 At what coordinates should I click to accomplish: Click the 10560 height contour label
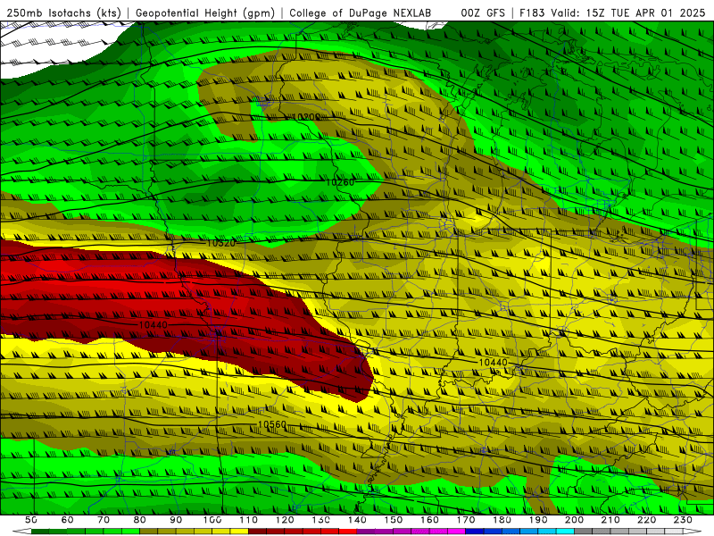pyautogui.click(x=272, y=424)
